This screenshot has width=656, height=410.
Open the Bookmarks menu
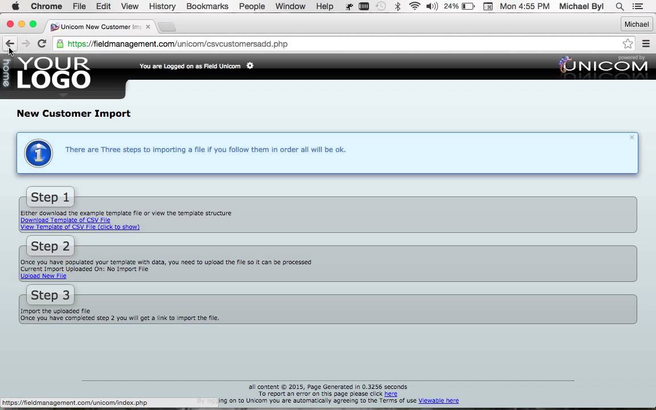(207, 6)
